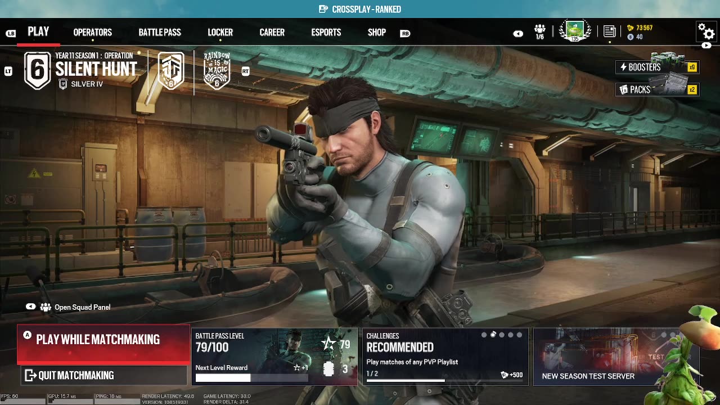720x405 pixels.
Task: Click the LT trigger prompt
Action: pos(8,71)
